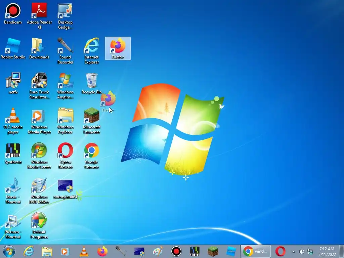Click the Windows Anytime Upgrade icon

tap(65, 86)
